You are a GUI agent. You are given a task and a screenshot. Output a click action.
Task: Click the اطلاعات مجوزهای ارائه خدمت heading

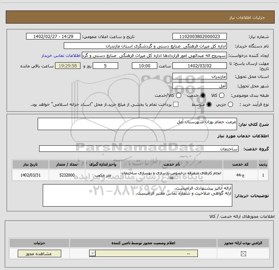(x=242, y=216)
